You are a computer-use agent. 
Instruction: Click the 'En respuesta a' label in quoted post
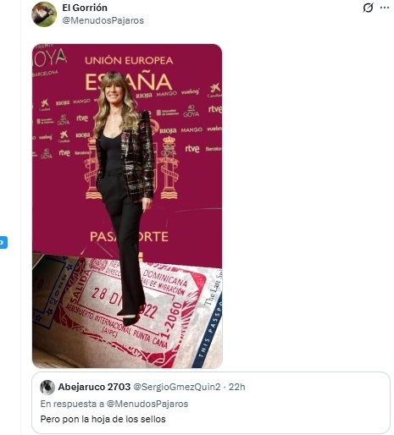[x=72, y=404]
